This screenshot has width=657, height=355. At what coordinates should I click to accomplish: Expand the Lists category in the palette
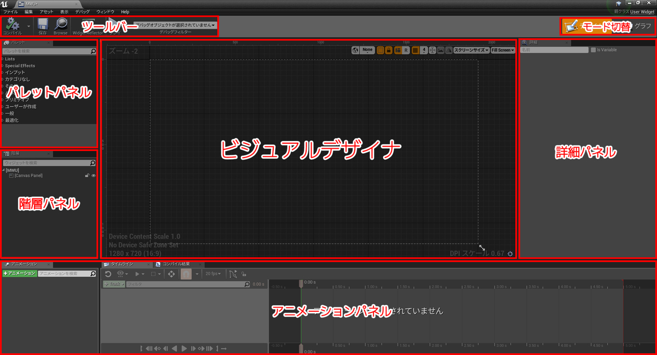(10, 59)
